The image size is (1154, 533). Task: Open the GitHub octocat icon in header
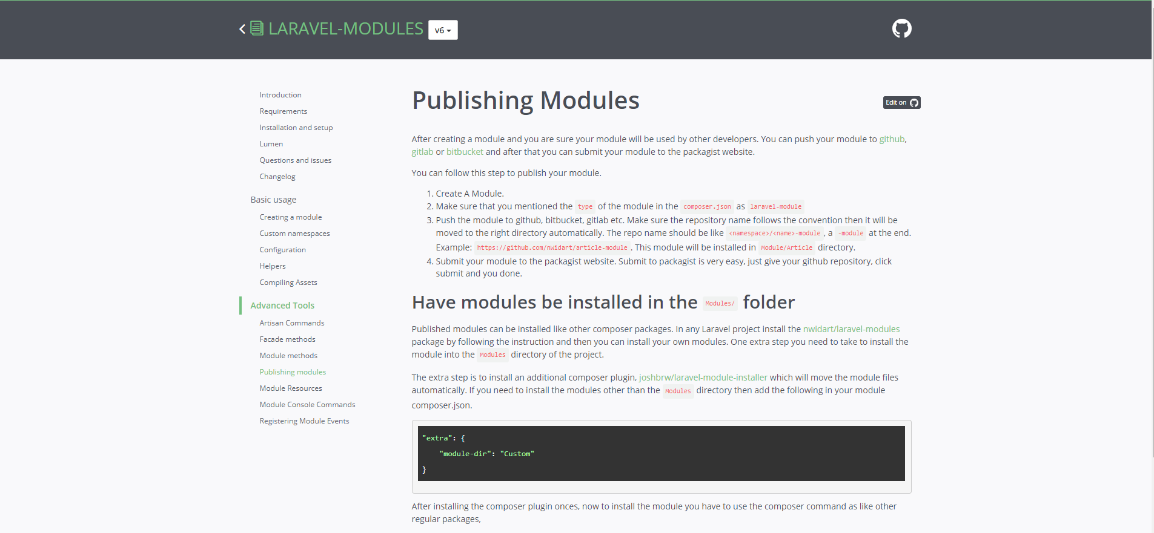901,28
